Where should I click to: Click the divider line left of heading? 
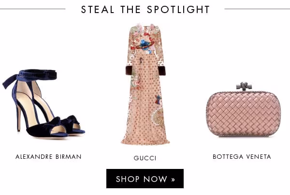point(33,9)
